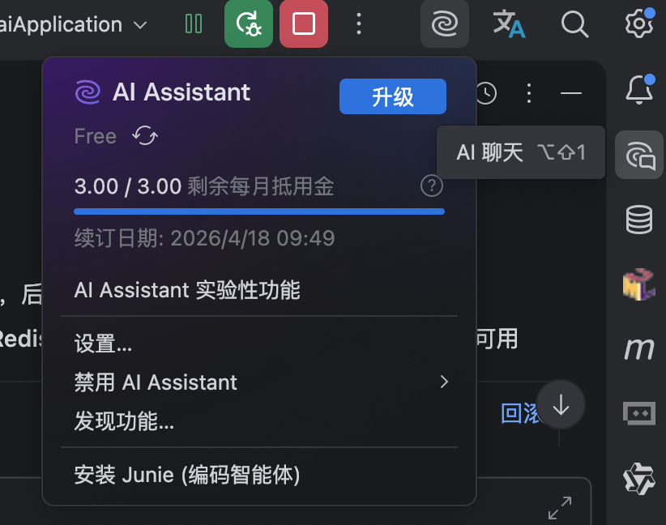The image size is (666, 525).
Task: Choose 安装 Junie (编码智能体) menu item
Action: point(187,474)
